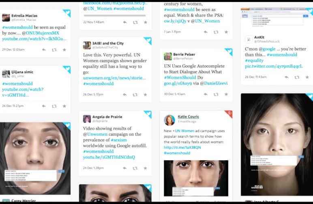Open image attached to Katie Couric's post
This screenshot has width=313, height=204.
196,178
